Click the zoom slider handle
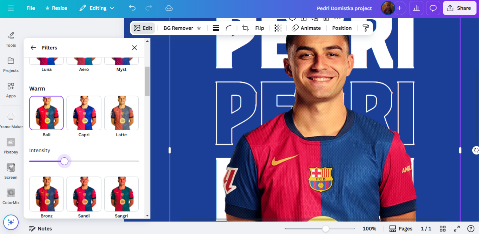 [326, 229]
